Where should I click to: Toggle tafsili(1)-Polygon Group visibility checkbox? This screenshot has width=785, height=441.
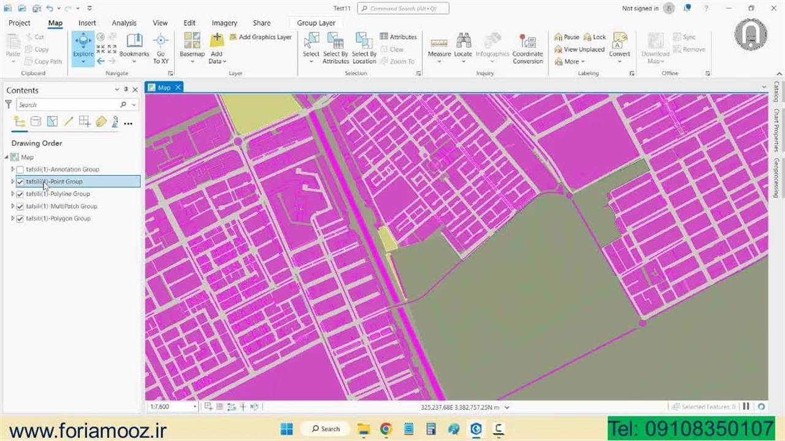[x=20, y=219]
